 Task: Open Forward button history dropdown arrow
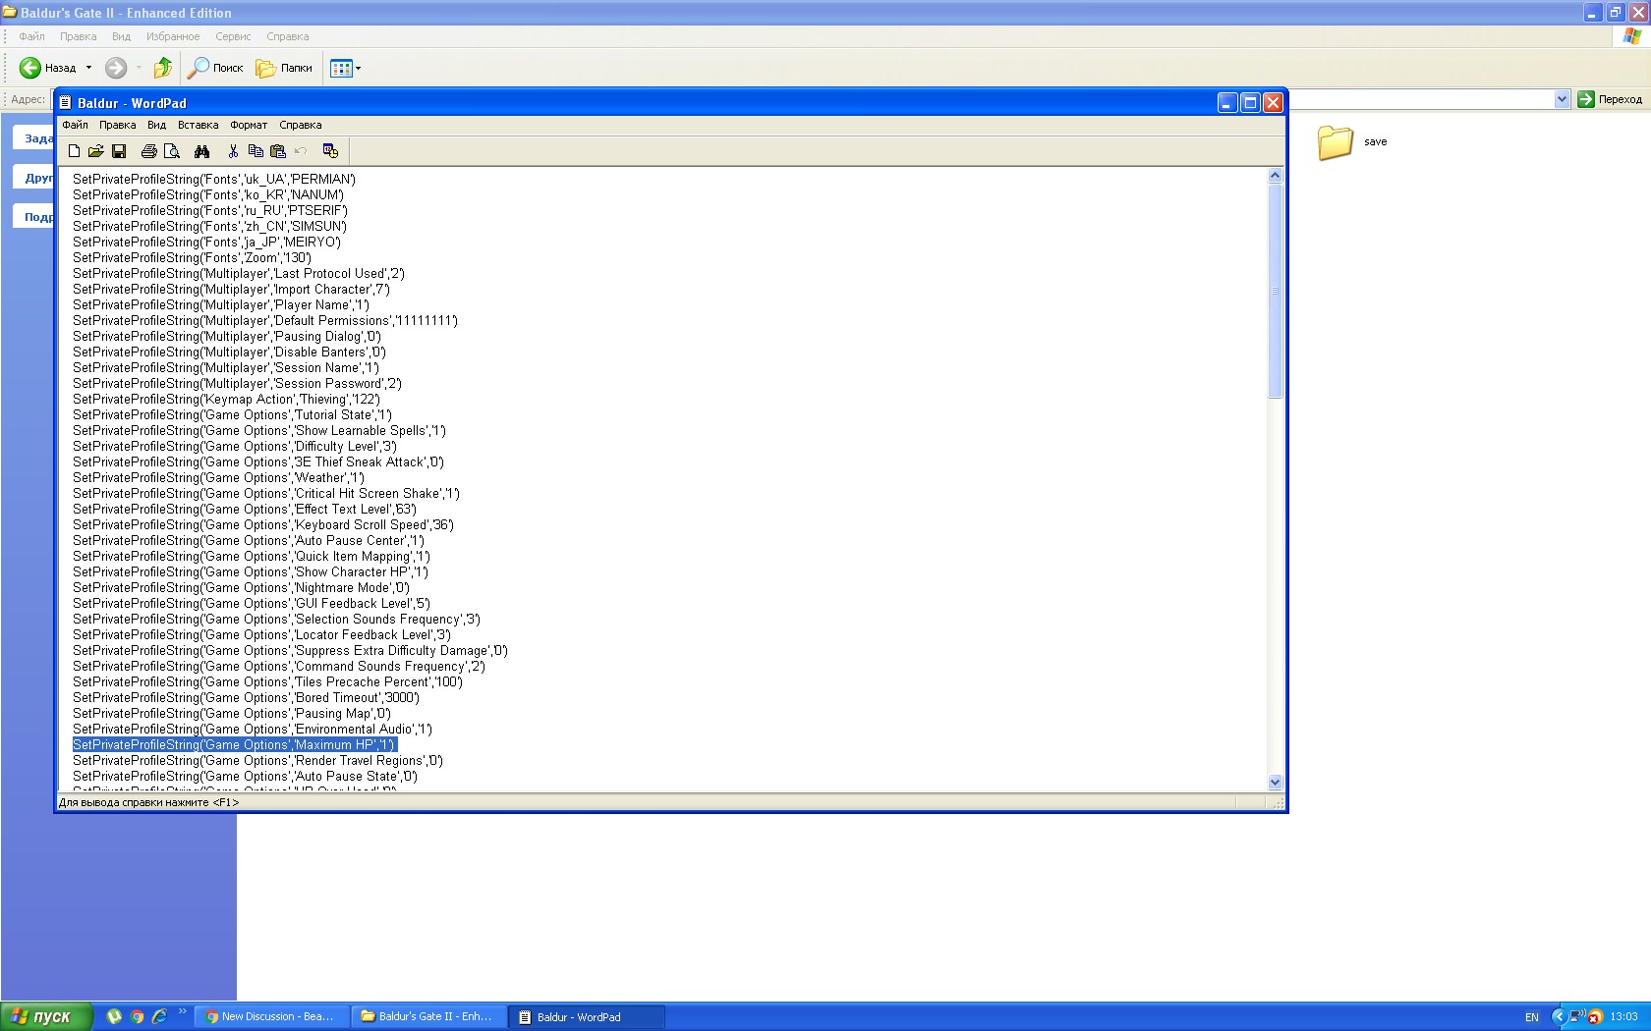[x=139, y=68]
